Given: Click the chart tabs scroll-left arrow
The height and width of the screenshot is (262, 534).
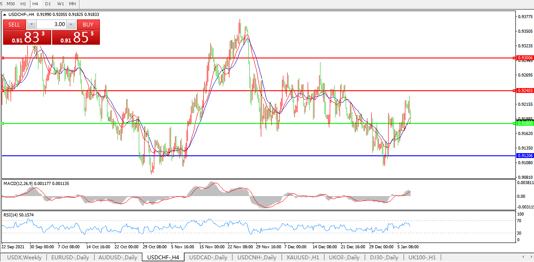Looking at the screenshot, I should 524,257.
